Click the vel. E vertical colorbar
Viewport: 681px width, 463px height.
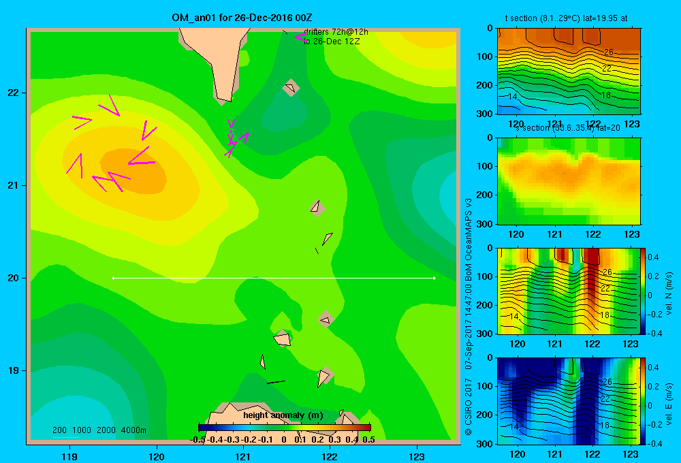click(x=643, y=401)
